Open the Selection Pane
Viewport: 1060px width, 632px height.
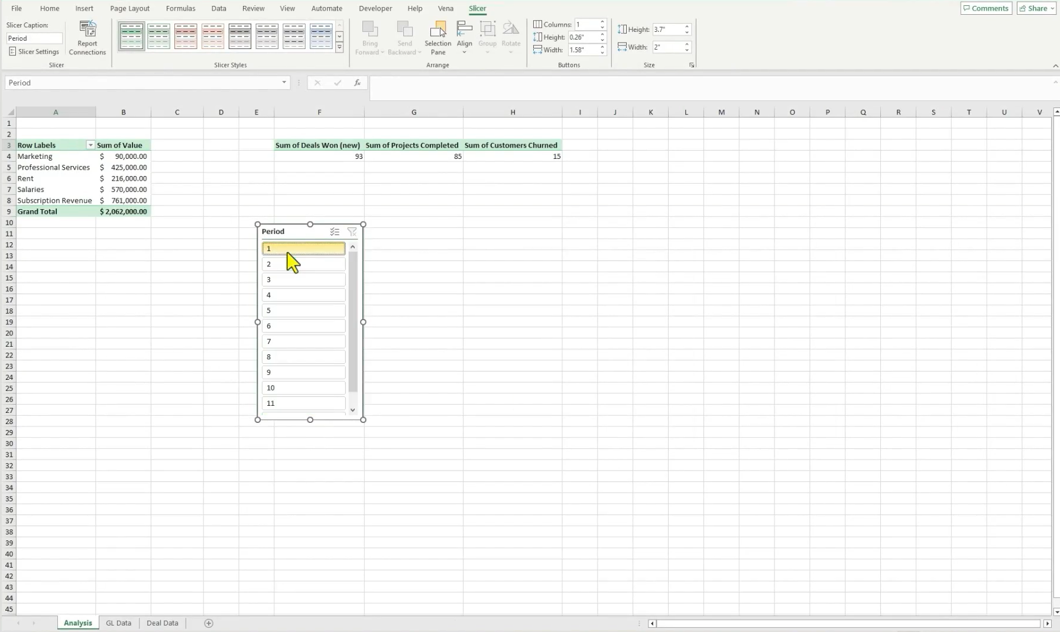(x=437, y=39)
